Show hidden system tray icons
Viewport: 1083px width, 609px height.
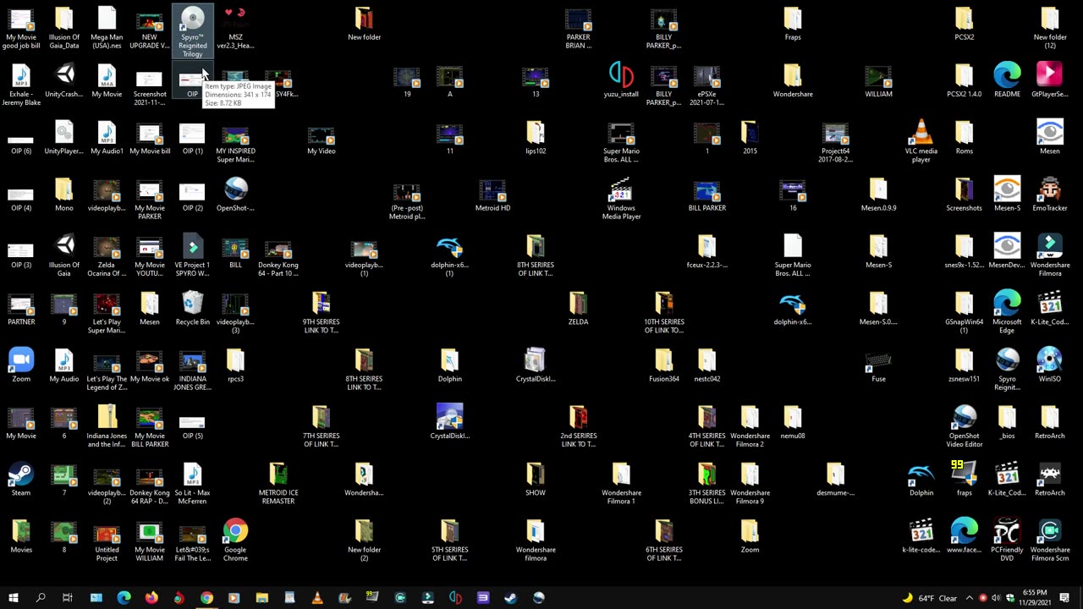[x=969, y=597]
